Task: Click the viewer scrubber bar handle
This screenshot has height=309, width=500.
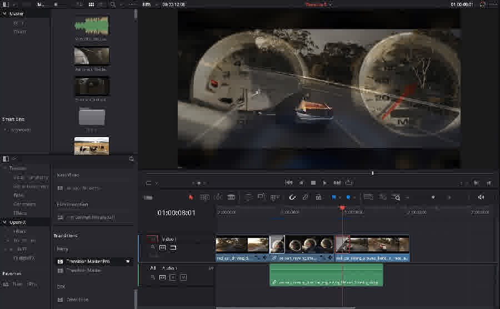Action: (372, 173)
